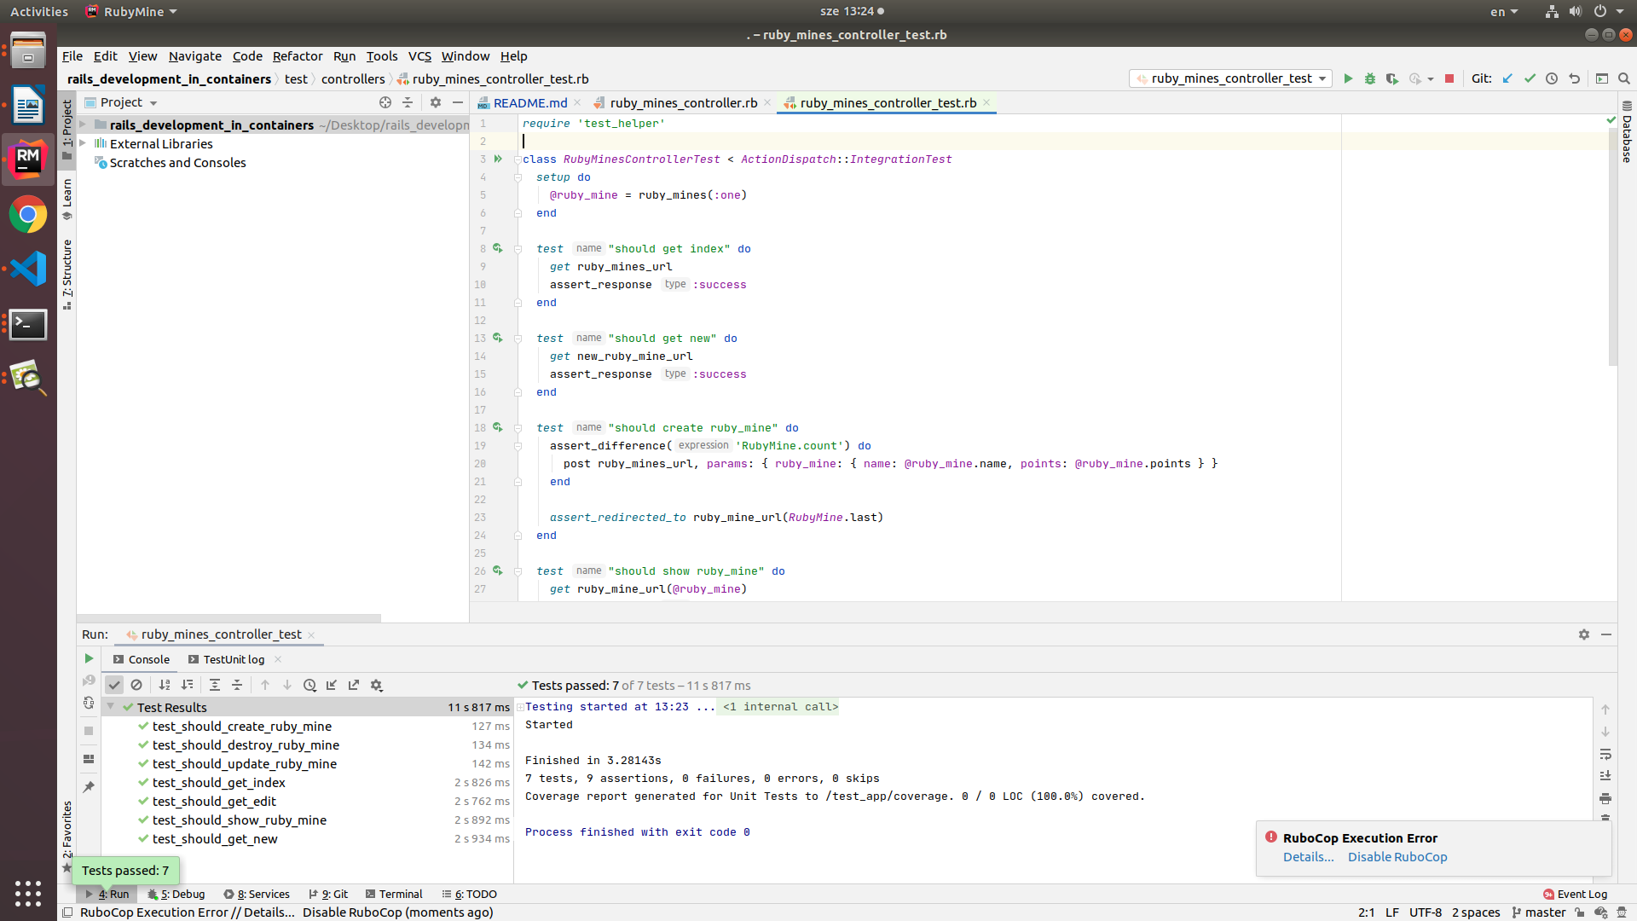Click Disable RuboCop in the notification
The width and height of the screenshot is (1637, 921).
pos(1397,857)
